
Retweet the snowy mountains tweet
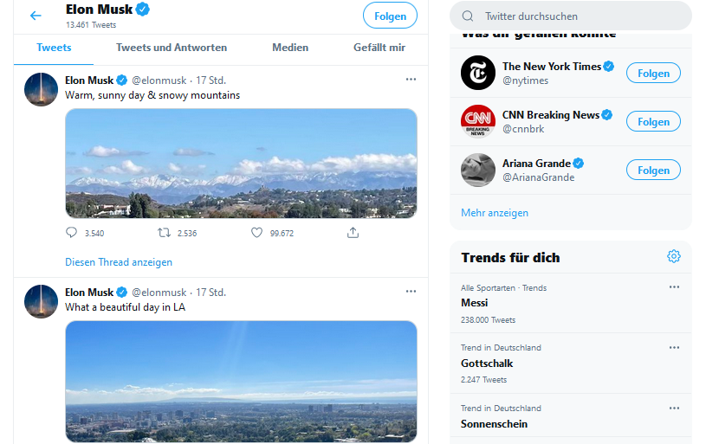[163, 233]
